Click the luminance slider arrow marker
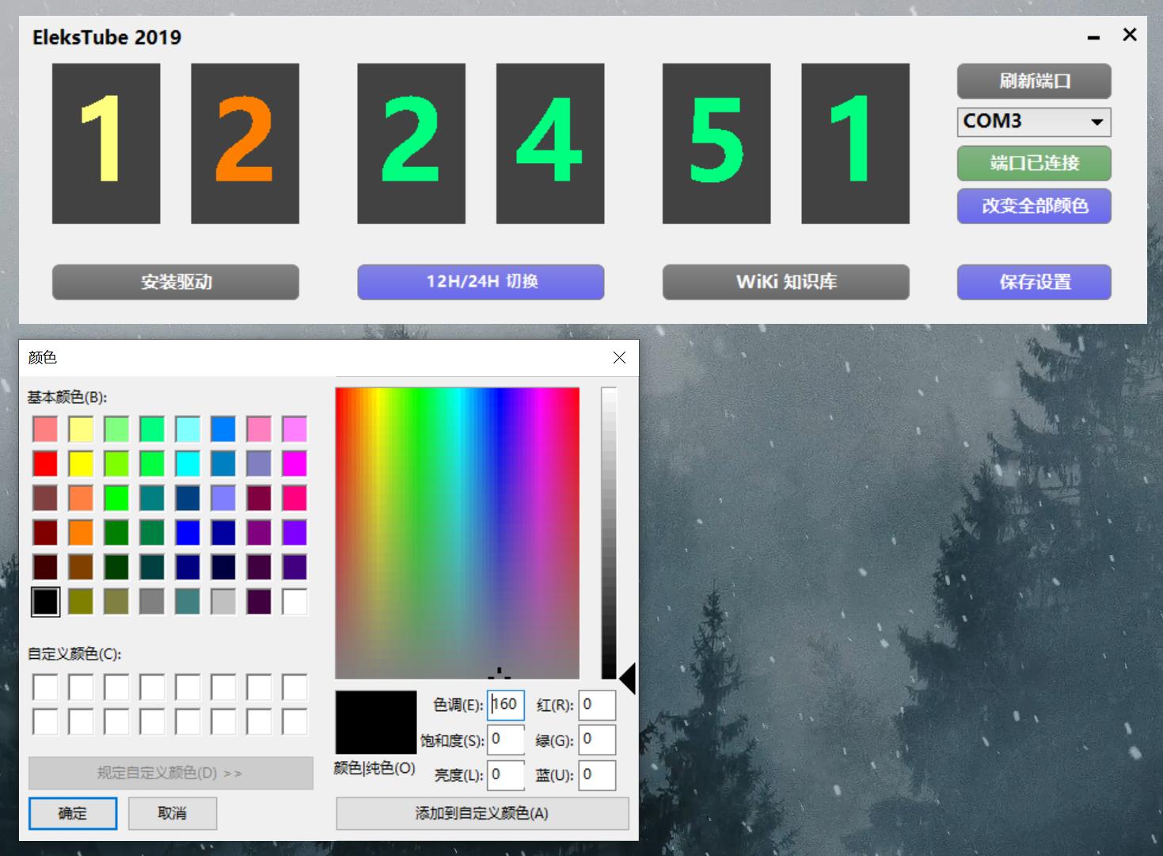The image size is (1163, 856). pos(627,679)
